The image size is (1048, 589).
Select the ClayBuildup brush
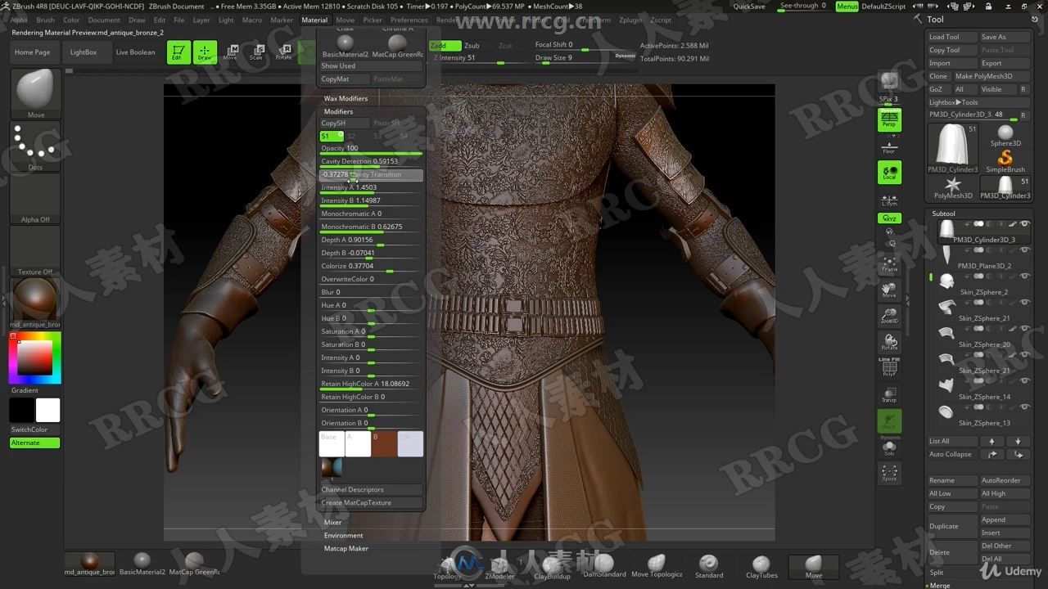coord(552,565)
